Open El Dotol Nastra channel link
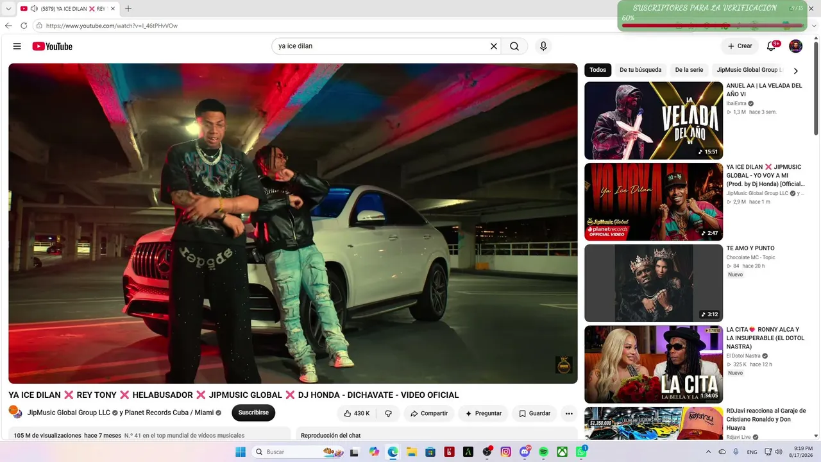The height and width of the screenshot is (462, 821). 743,356
